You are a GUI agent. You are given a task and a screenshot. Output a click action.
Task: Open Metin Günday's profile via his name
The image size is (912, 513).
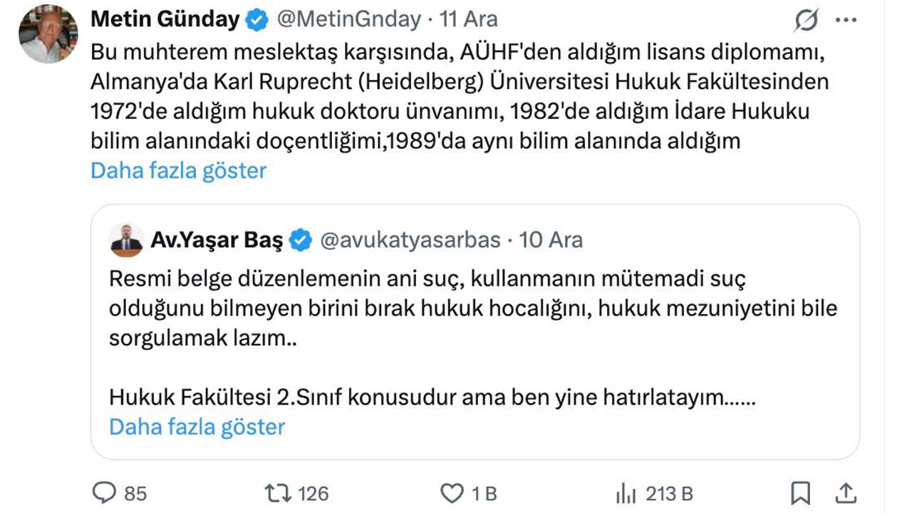tap(164, 20)
